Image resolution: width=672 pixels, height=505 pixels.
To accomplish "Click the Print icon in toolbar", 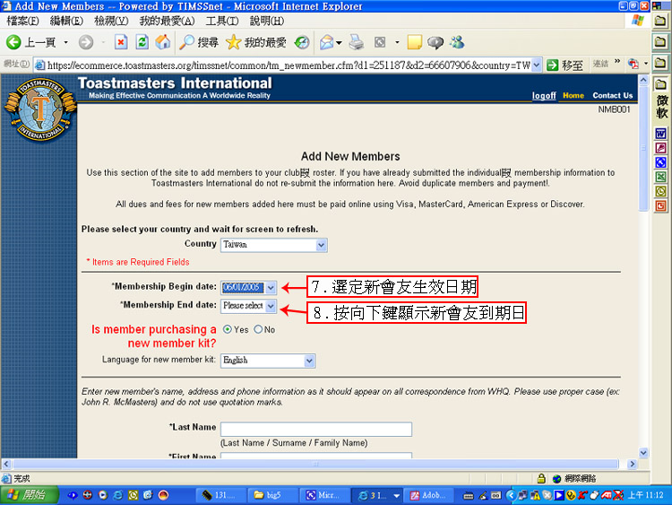I will pyautogui.click(x=356, y=42).
